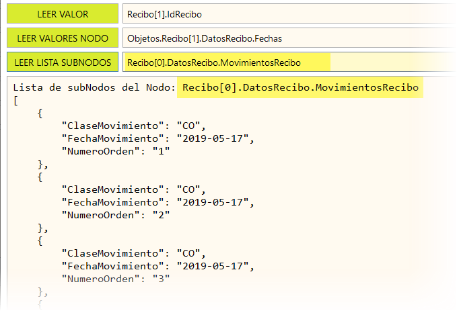The height and width of the screenshot is (311, 457).
Task: Run the LEER LISTA SUBNODOS button
Action: 62,62
